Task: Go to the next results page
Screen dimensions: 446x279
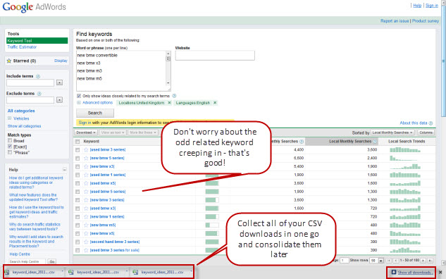Action: click(x=423, y=261)
